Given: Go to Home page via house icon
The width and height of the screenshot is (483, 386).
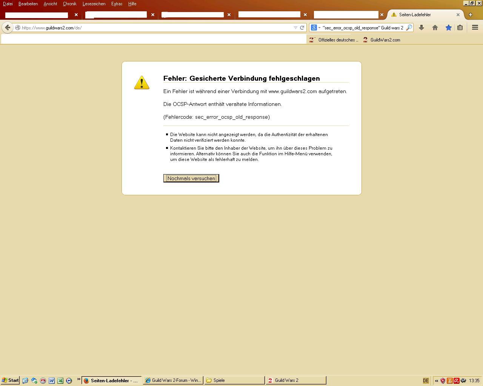Looking at the screenshot, I should point(435,28).
